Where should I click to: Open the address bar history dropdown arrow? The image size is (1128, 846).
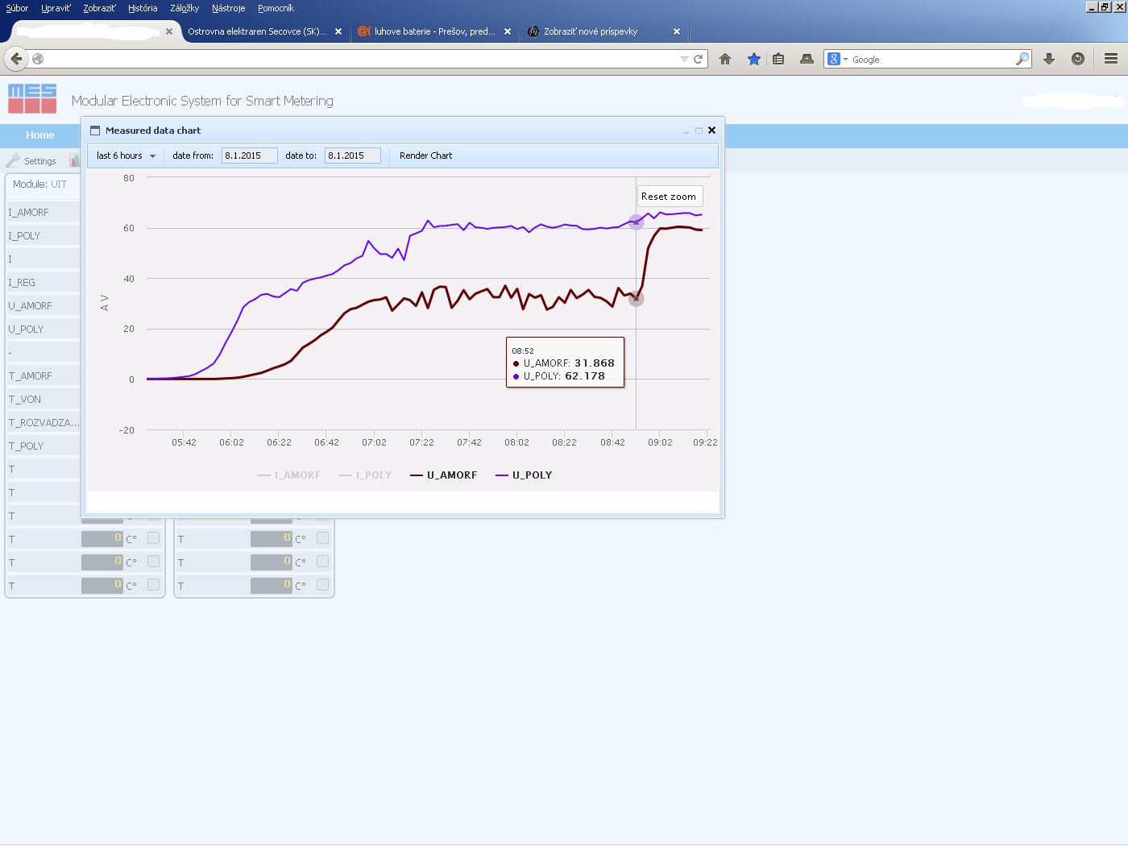[x=684, y=59]
